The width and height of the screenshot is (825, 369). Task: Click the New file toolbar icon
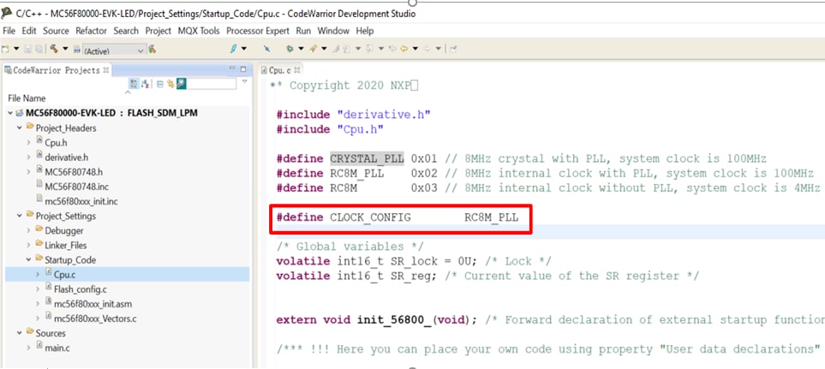point(7,50)
